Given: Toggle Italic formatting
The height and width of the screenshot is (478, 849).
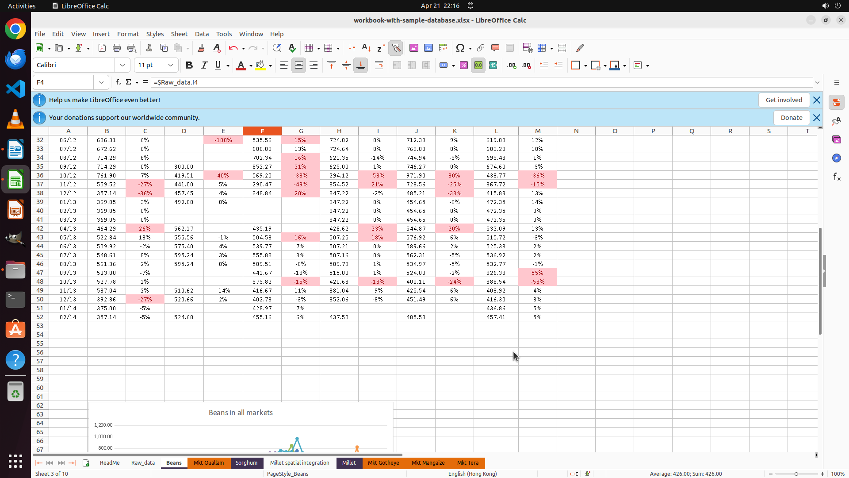Looking at the screenshot, I should [204, 66].
